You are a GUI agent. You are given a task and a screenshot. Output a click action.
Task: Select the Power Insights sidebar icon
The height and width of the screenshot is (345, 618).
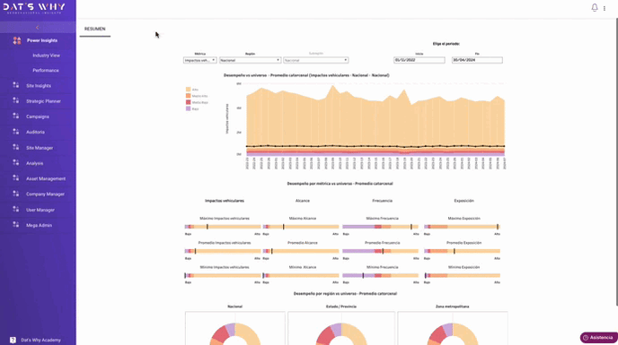[x=16, y=40]
